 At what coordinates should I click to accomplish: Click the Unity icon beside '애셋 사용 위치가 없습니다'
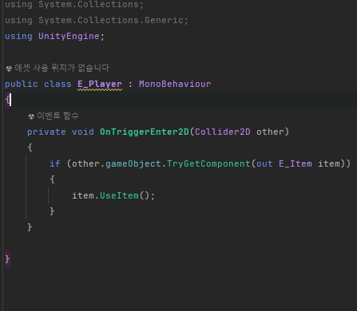pos(9,69)
